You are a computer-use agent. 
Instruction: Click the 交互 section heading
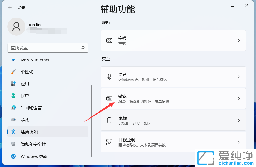click(106, 59)
